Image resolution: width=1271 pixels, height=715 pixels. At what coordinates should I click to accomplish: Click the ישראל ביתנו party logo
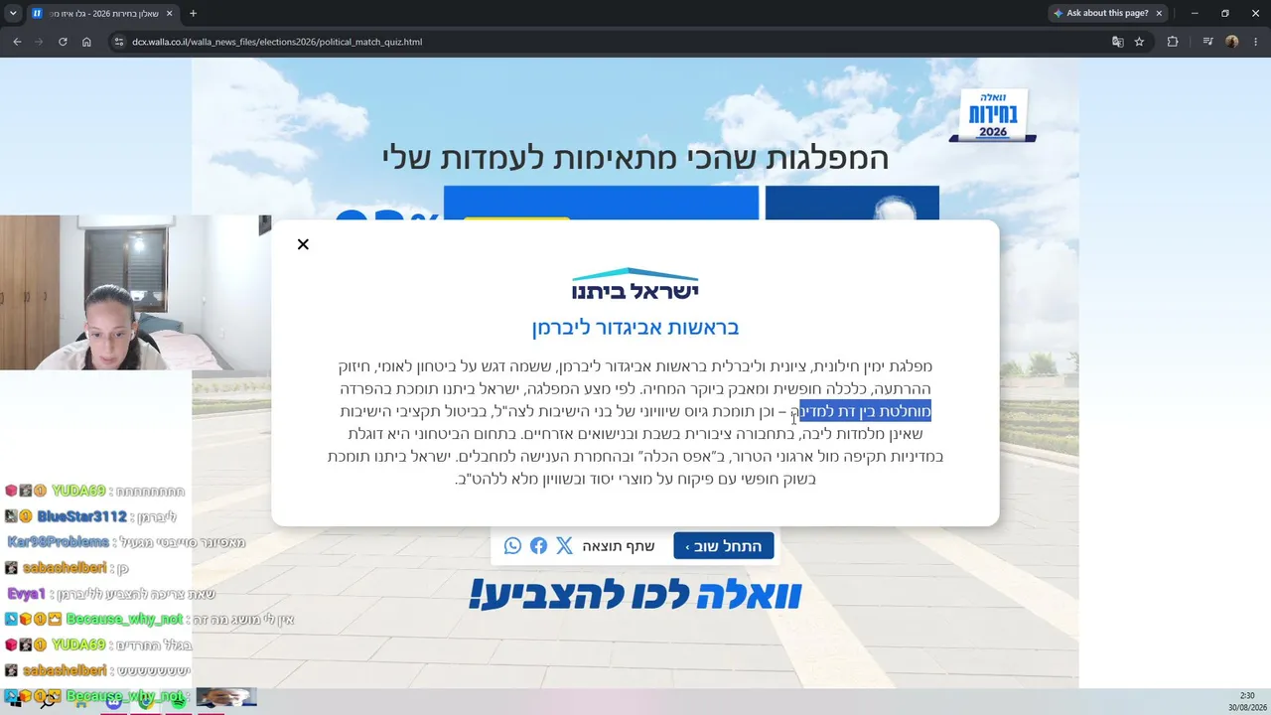[635, 284]
